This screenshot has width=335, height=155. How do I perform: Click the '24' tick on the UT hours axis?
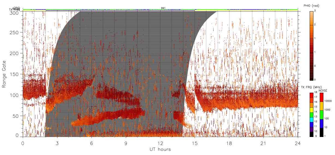click(x=298, y=143)
